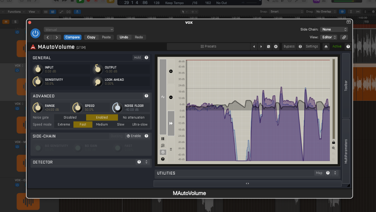Click the MAutoVolume logo icon
The image size is (376, 212).
coord(33,47)
